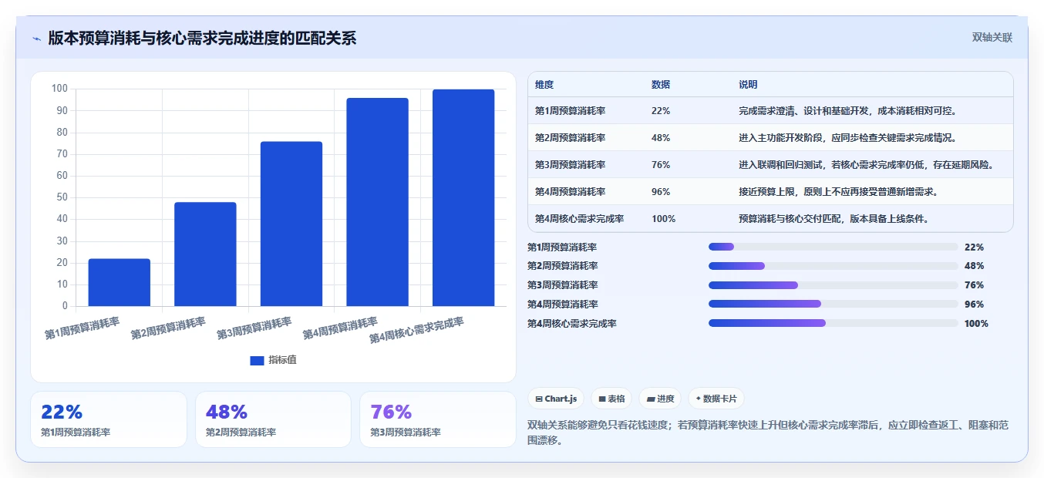Click the 50 tick label on the y-axis
Viewport: 1044px width, 478px height.
click(x=62, y=197)
